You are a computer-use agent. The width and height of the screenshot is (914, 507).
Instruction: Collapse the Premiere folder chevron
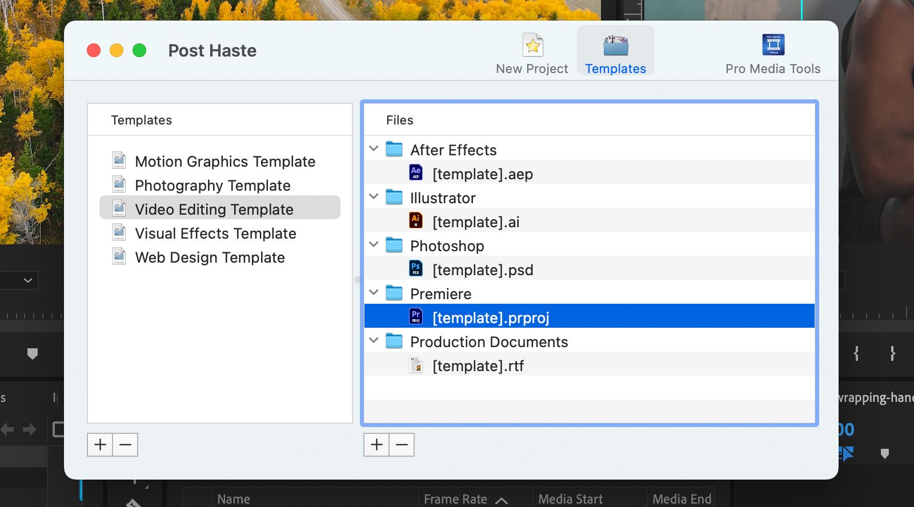[374, 293]
